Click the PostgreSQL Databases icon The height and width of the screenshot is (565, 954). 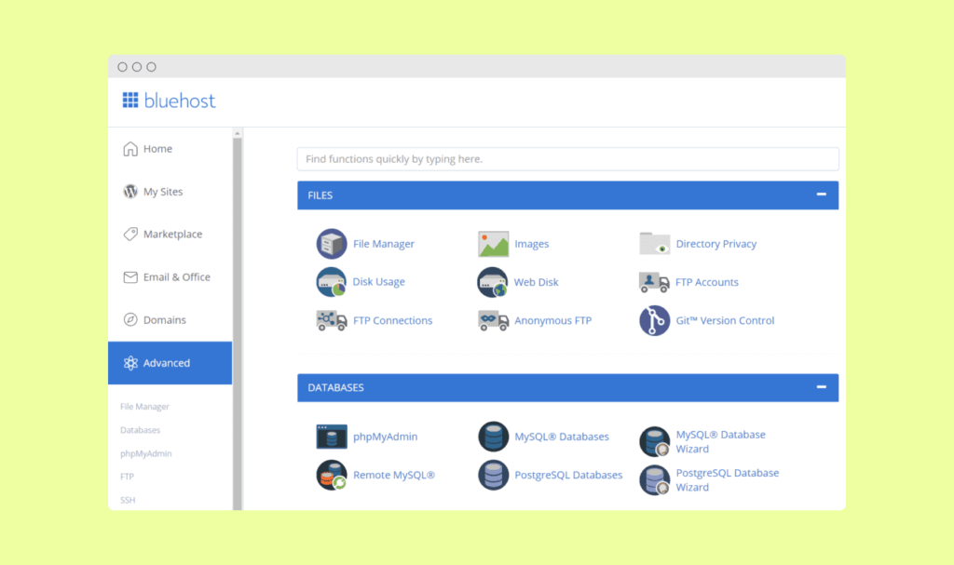(494, 475)
